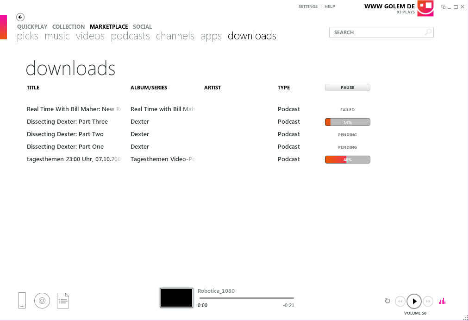Open the now playing visualization icon
This screenshot has height=321, width=469.
pos(442,301)
